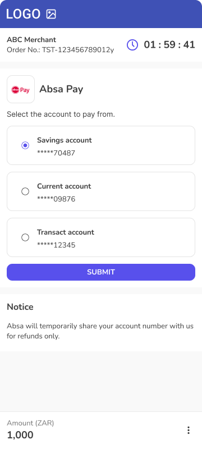Viewport: 202px width, 449px height.
Task: Click the Amount (ZAR) label
Action: coord(30,423)
